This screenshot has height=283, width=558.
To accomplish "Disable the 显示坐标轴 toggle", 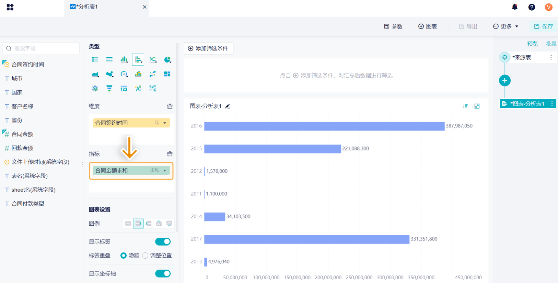I will pos(163,274).
